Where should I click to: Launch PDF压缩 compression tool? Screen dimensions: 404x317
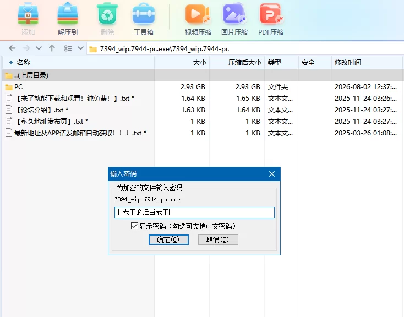271,19
